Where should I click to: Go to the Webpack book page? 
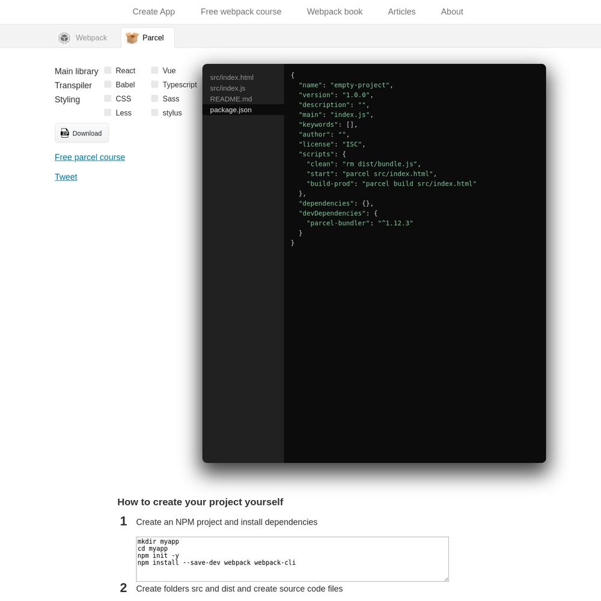(x=335, y=11)
